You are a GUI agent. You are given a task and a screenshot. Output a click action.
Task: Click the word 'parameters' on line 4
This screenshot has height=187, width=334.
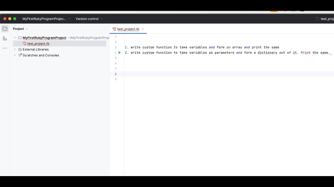coord(224,53)
